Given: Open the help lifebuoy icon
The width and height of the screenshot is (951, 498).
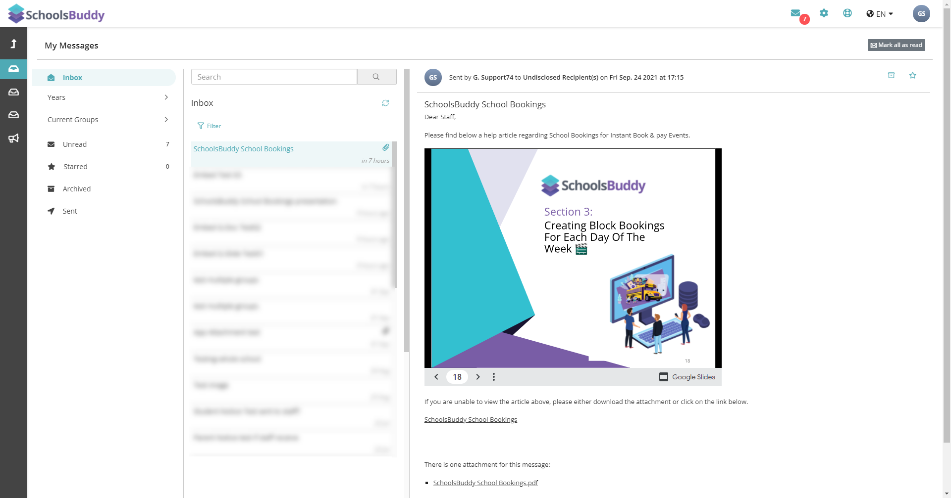Looking at the screenshot, I should tap(847, 13).
